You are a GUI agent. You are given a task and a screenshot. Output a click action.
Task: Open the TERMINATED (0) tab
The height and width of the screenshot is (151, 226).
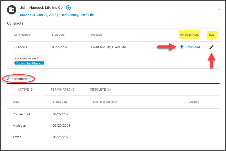point(63,90)
